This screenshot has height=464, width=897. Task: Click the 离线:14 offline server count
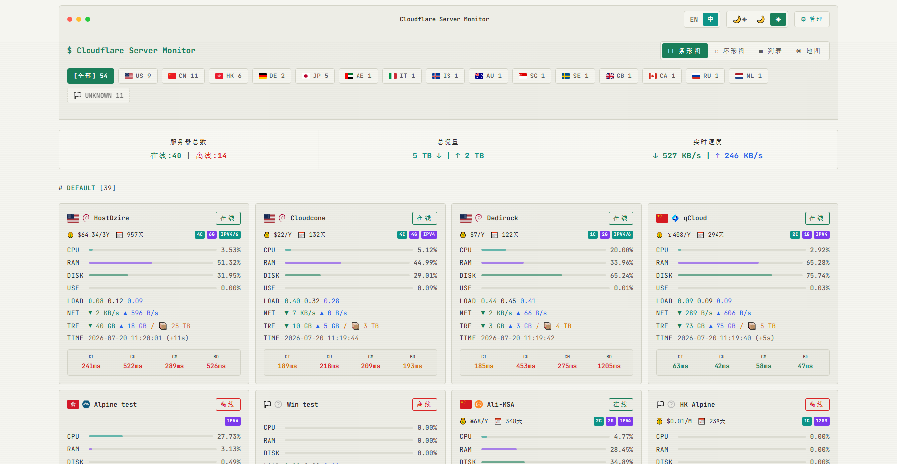pos(211,156)
